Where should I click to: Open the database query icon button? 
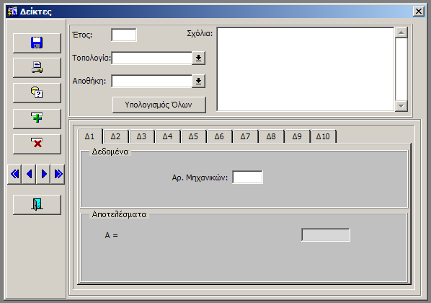pyautogui.click(x=37, y=93)
